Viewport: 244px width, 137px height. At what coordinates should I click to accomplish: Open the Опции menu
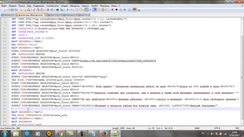click(x=64, y=6)
